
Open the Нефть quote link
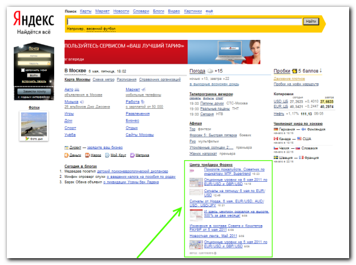[x=279, y=113]
